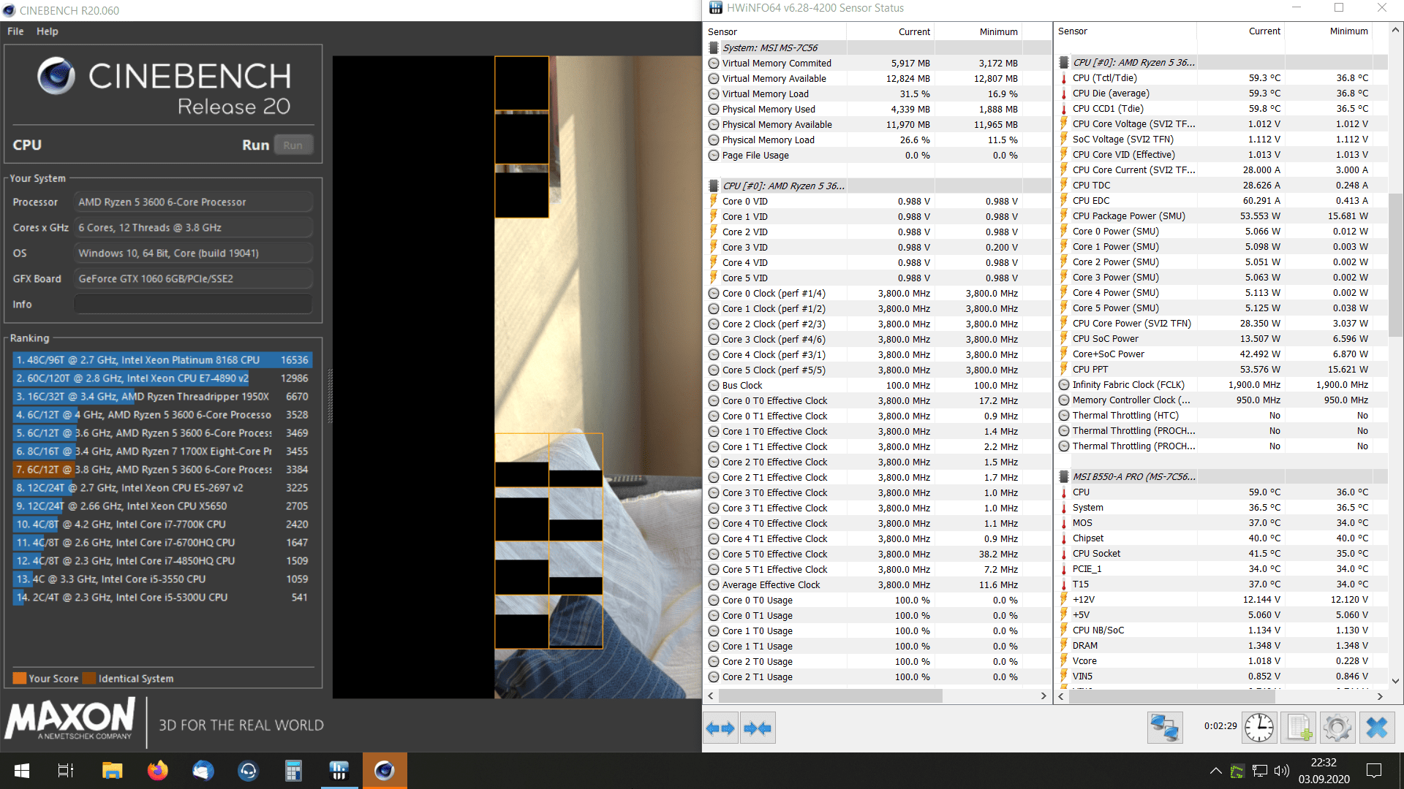Viewport: 1404px width, 789px height.
Task: Open volume control tray icon
Action: pyautogui.click(x=1281, y=771)
